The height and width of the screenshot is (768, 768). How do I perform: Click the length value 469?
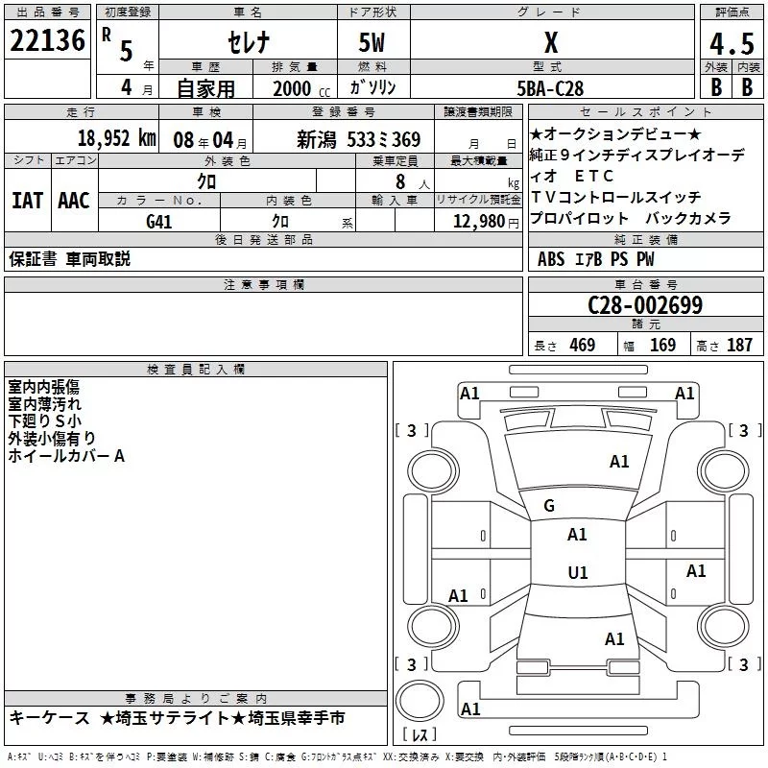[583, 346]
